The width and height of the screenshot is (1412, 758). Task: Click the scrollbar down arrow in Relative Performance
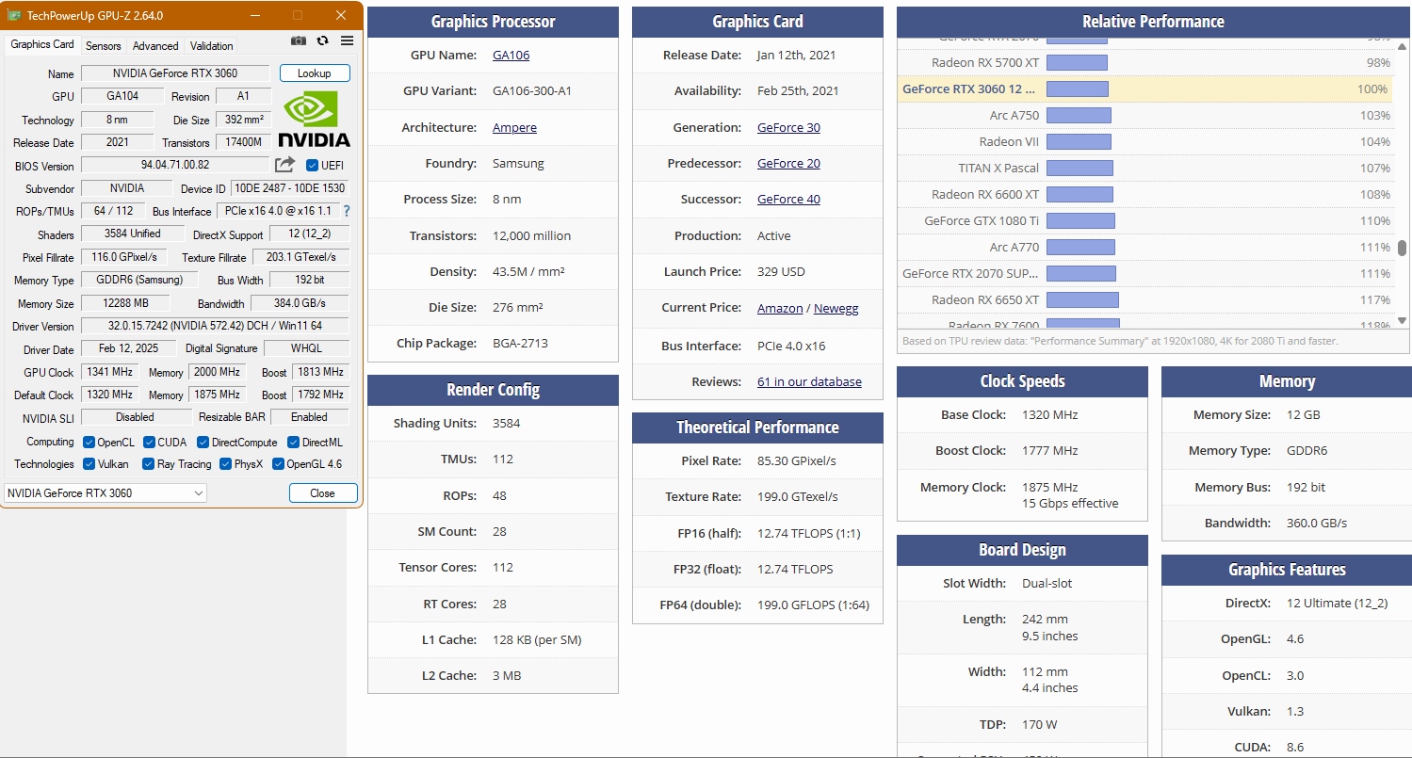pyautogui.click(x=1402, y=320)
